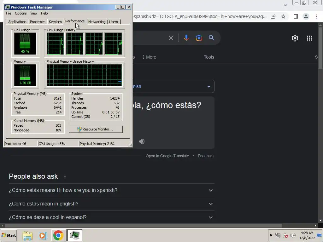This screenshot has width=323, height=242.
Task: Click the vertical scrollbar down arrow
Action: [320, 220]
